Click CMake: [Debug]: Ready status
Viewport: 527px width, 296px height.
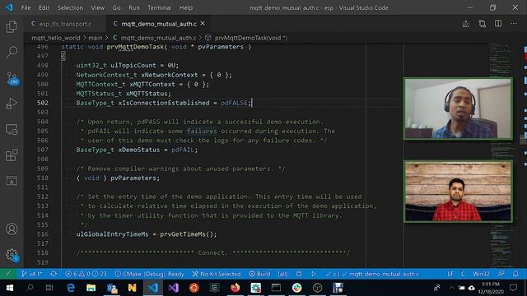point(150,274)
